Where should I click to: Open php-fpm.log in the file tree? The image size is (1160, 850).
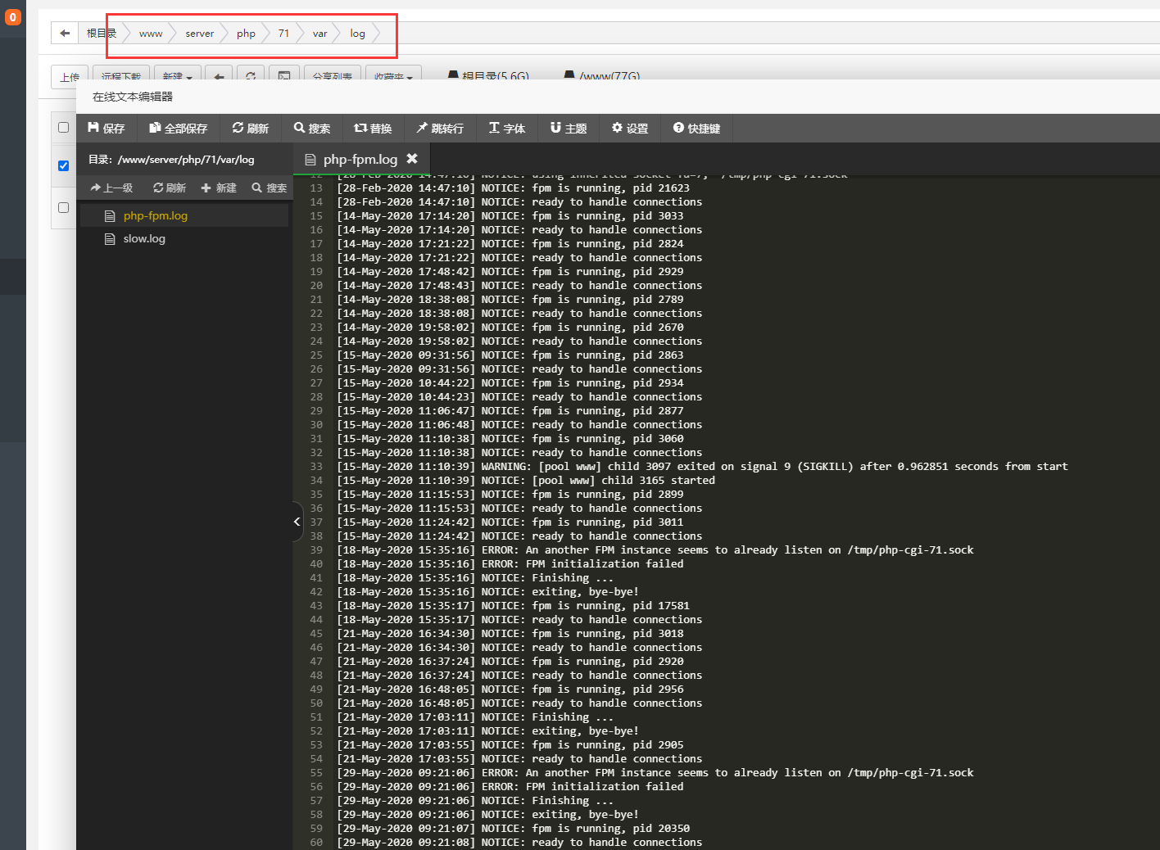(x=156, y=215)
